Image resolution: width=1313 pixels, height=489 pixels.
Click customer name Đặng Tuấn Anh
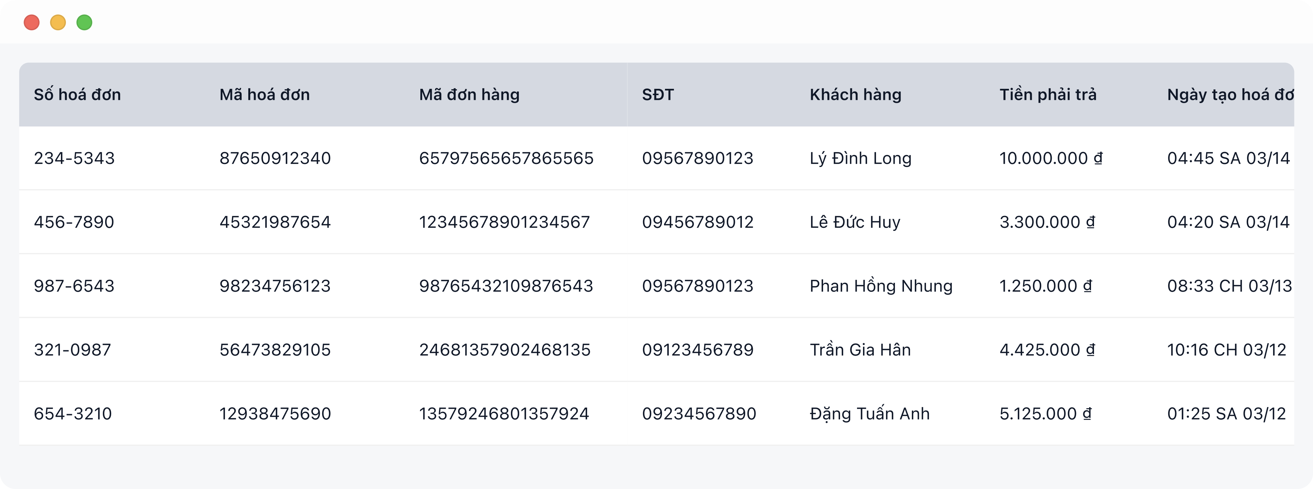870,413
